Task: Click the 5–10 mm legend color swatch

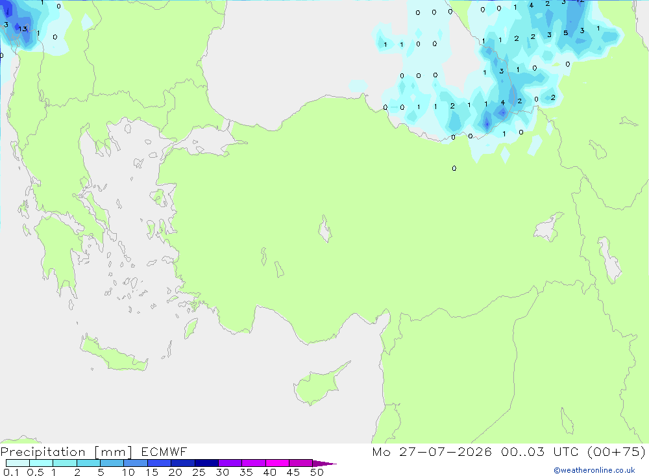Action: [112, 463]
